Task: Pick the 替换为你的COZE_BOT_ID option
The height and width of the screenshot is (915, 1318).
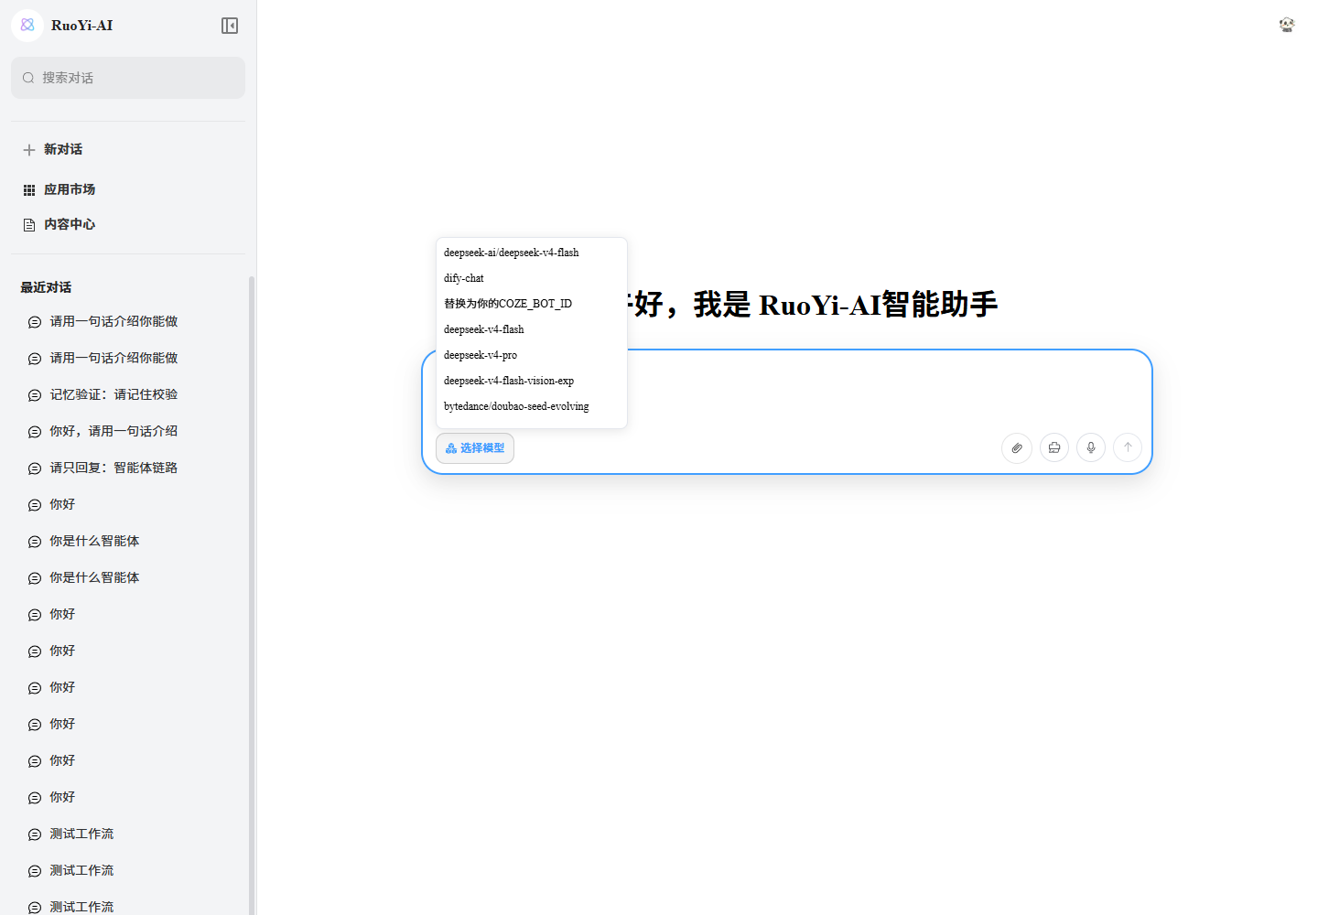Action: [532, 304]
